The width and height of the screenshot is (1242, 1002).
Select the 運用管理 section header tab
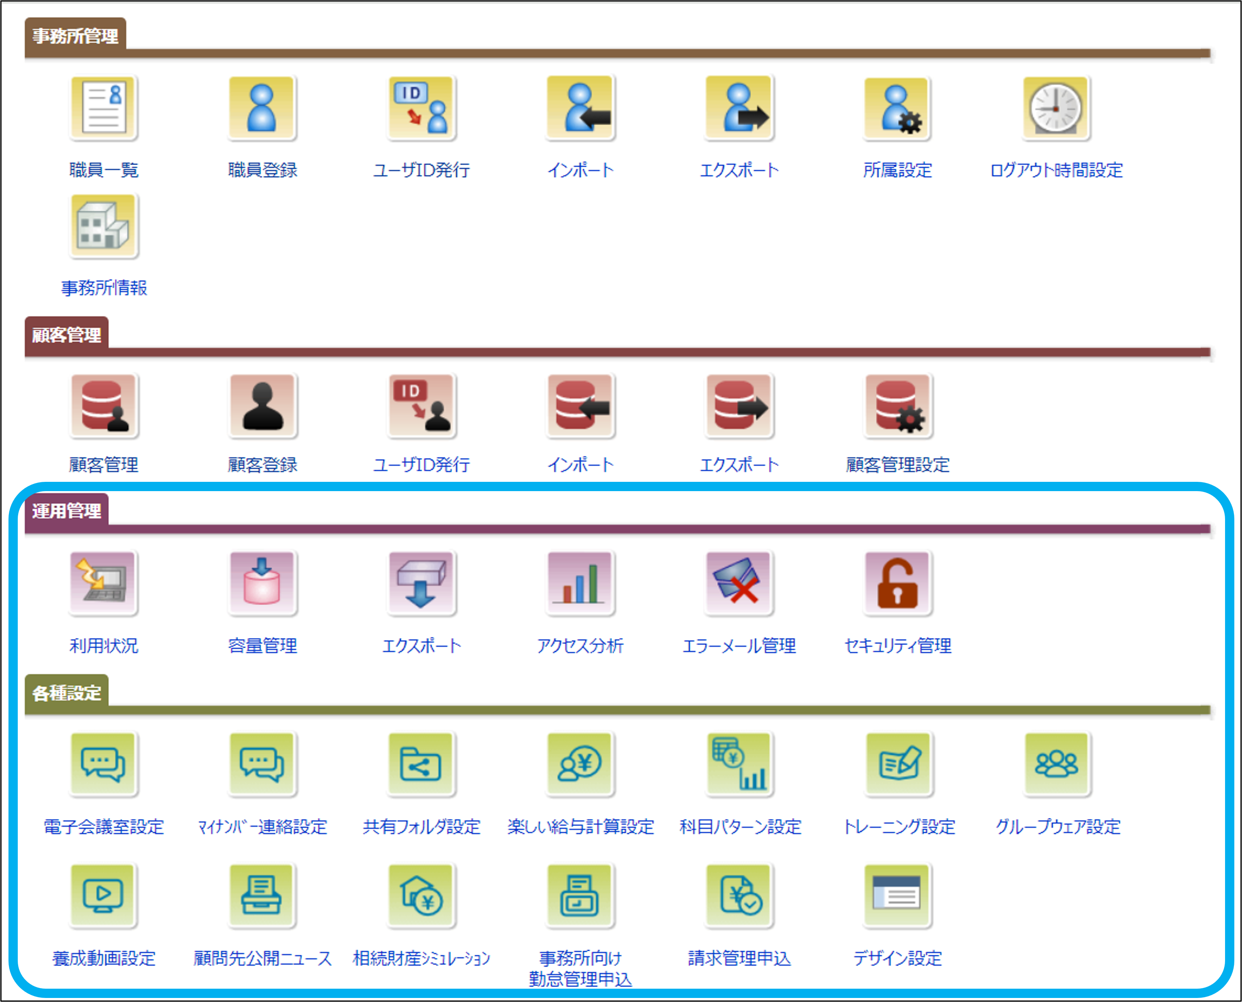coord(67,511)
